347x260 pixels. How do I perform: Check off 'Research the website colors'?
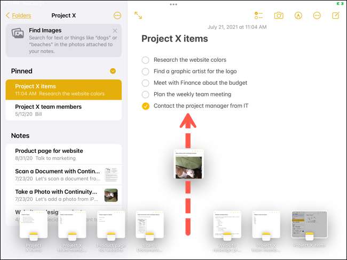[145, 60]
